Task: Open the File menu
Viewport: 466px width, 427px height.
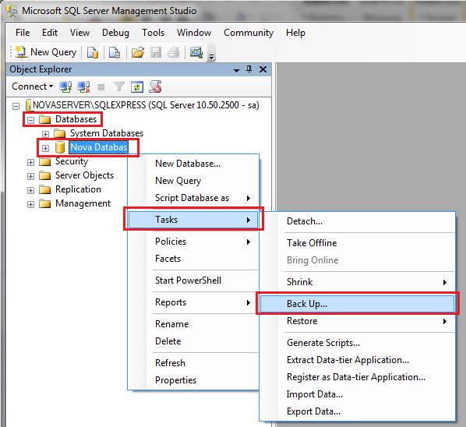Action: 23,33
